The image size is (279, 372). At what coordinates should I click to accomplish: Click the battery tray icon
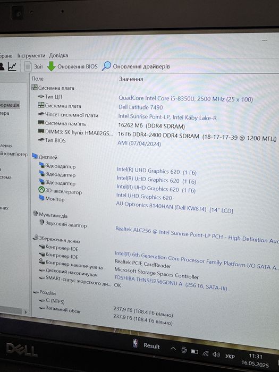tap(195, 351)
